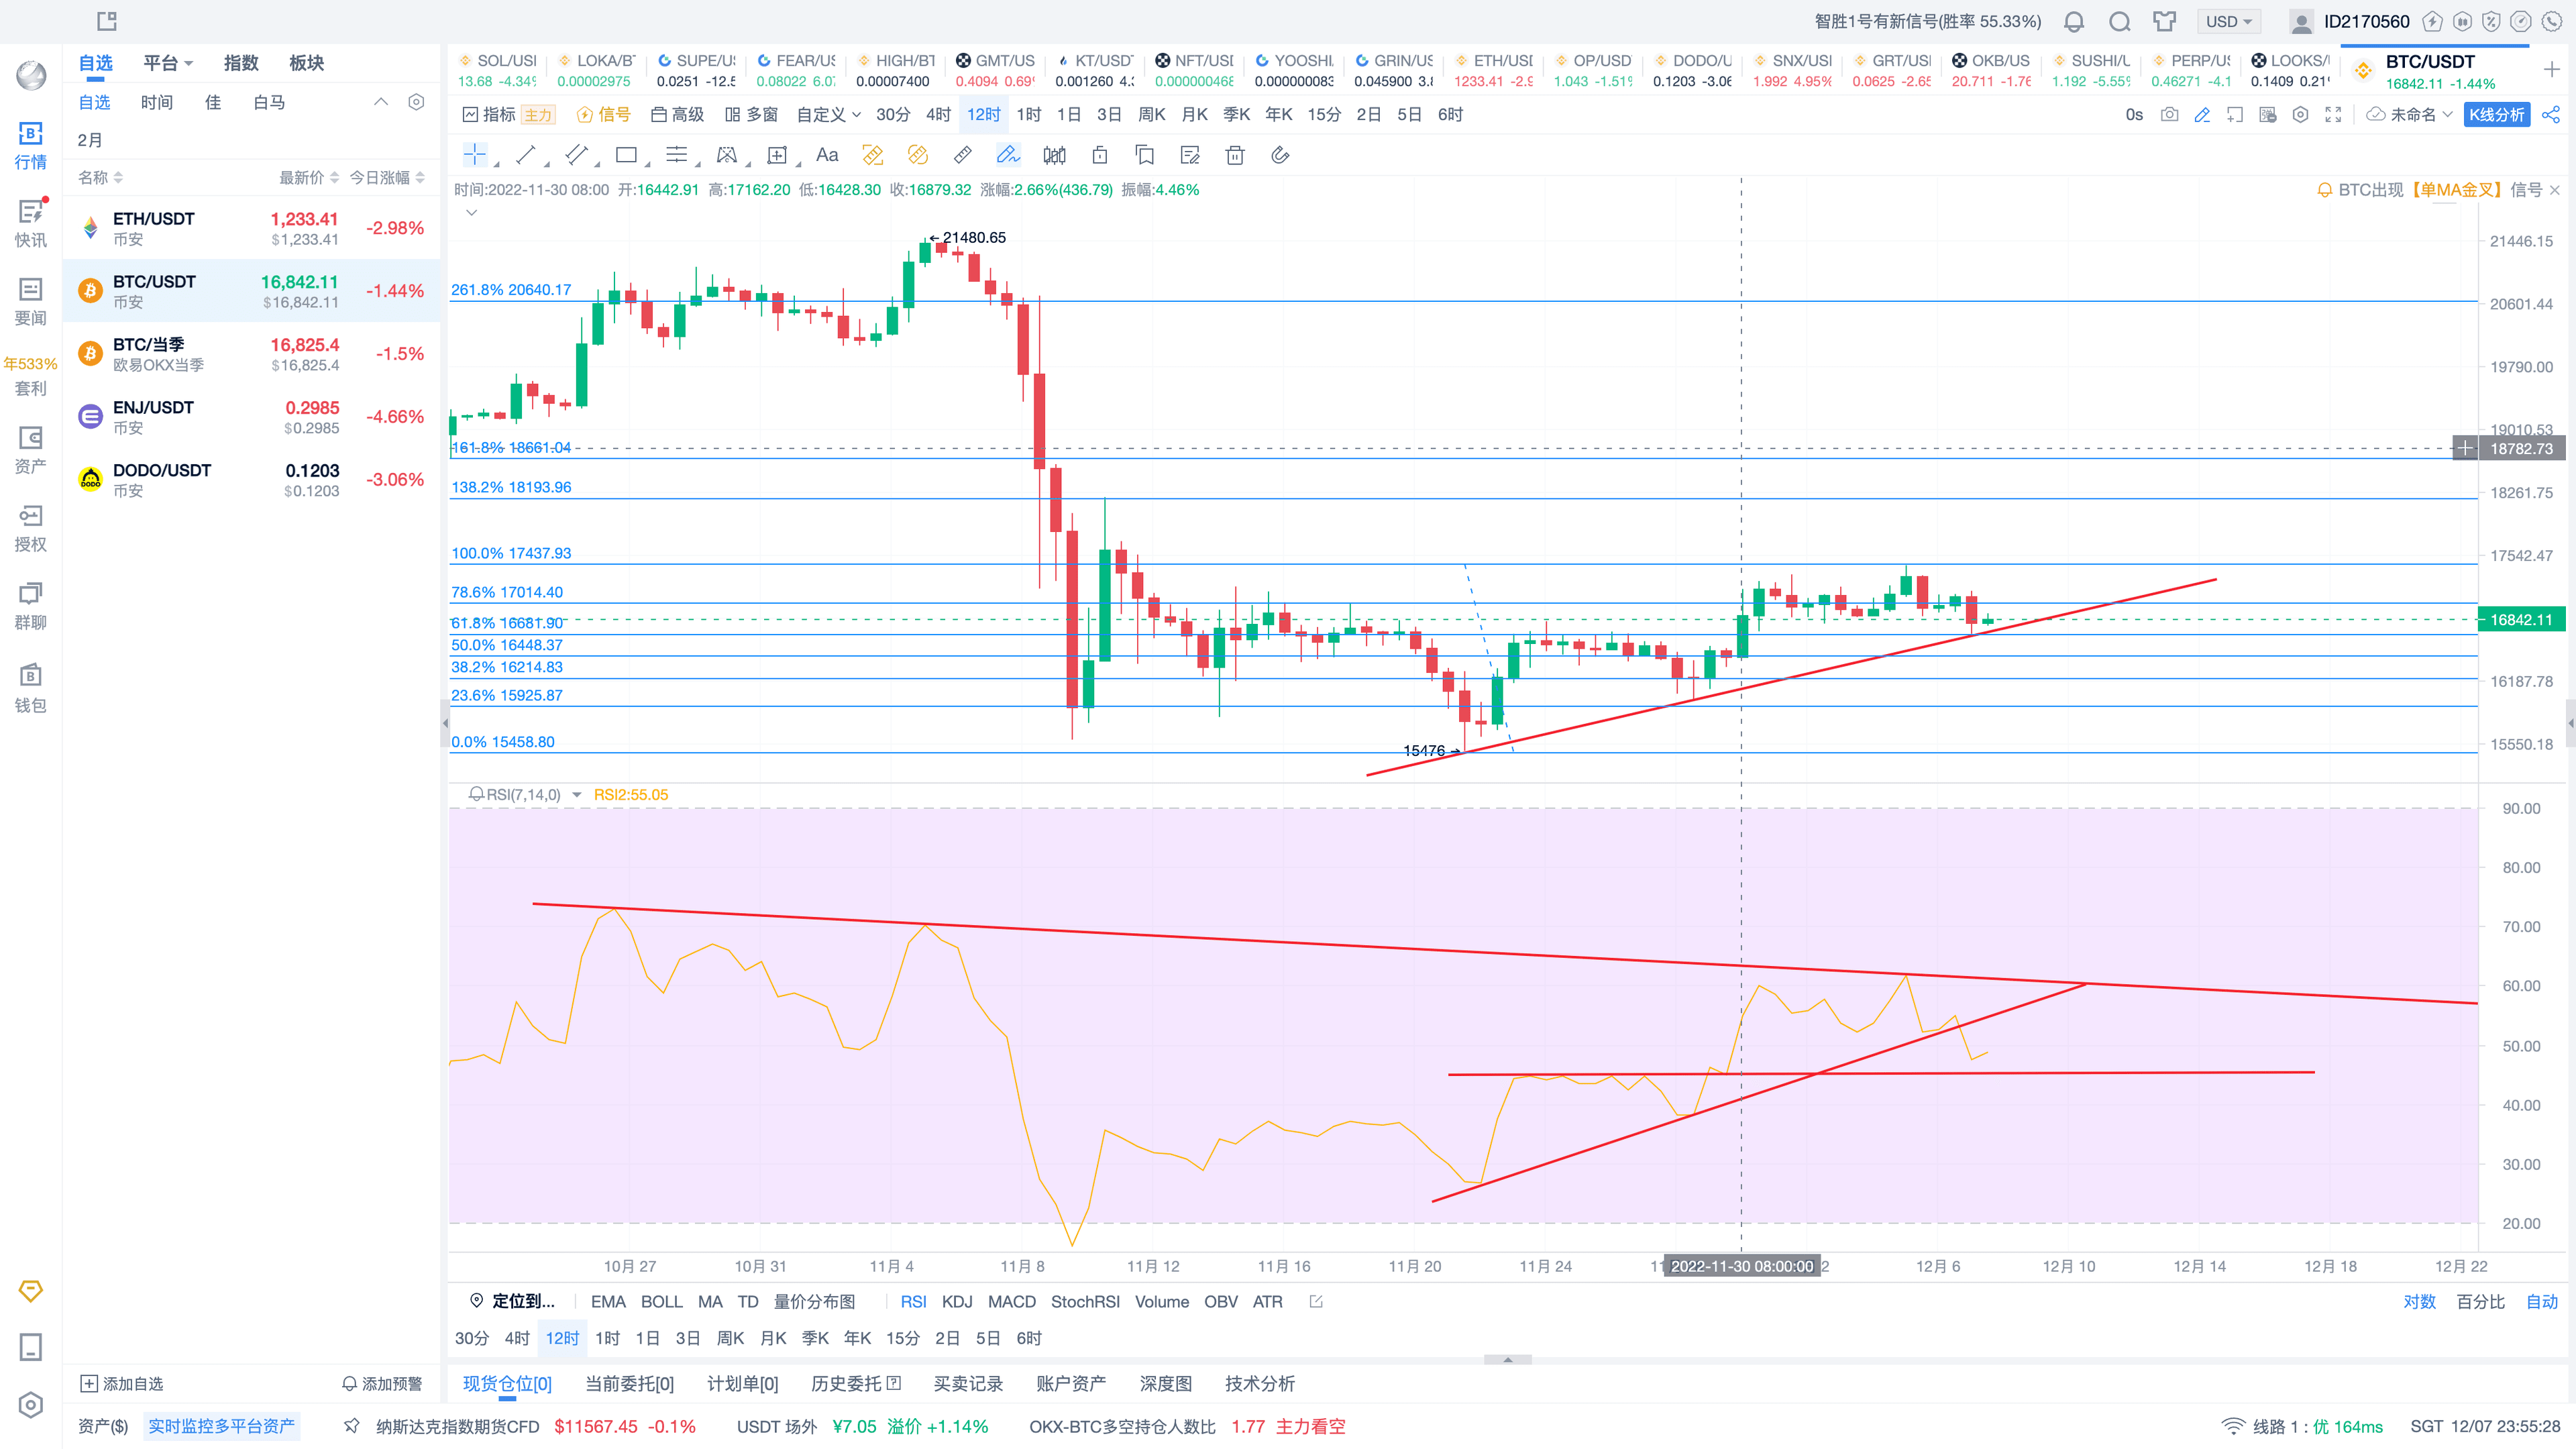Collapse the watchlist group with up chevron
Viewport: 2576px width, 1449px height.
381,102
